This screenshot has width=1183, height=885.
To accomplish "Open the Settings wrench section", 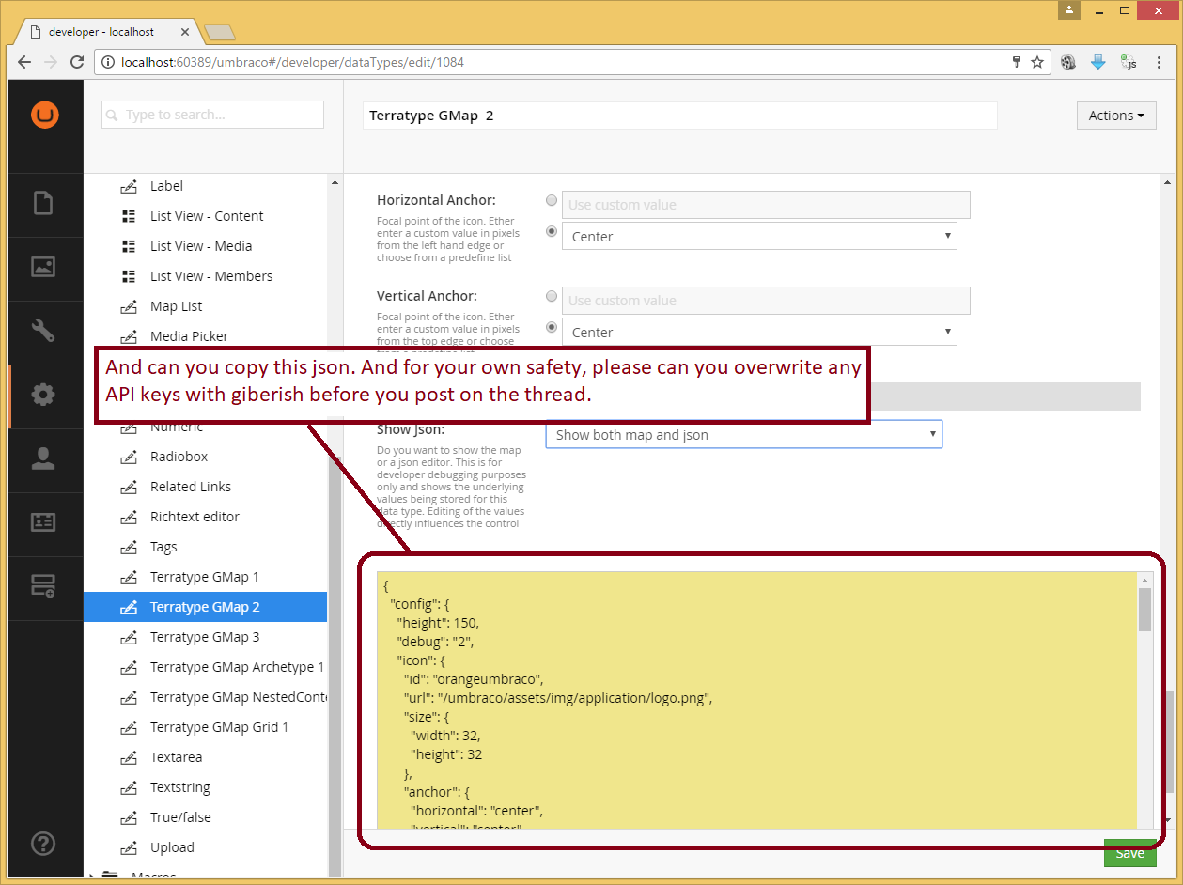I will [x=43, y=331].
